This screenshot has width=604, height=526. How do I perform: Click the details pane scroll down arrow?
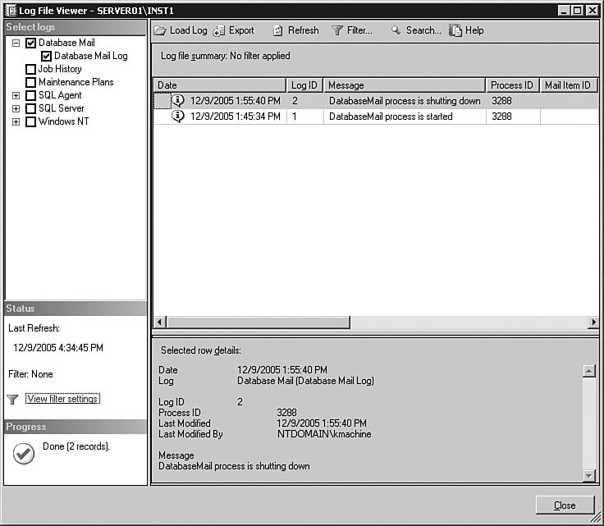click(588, 476)
